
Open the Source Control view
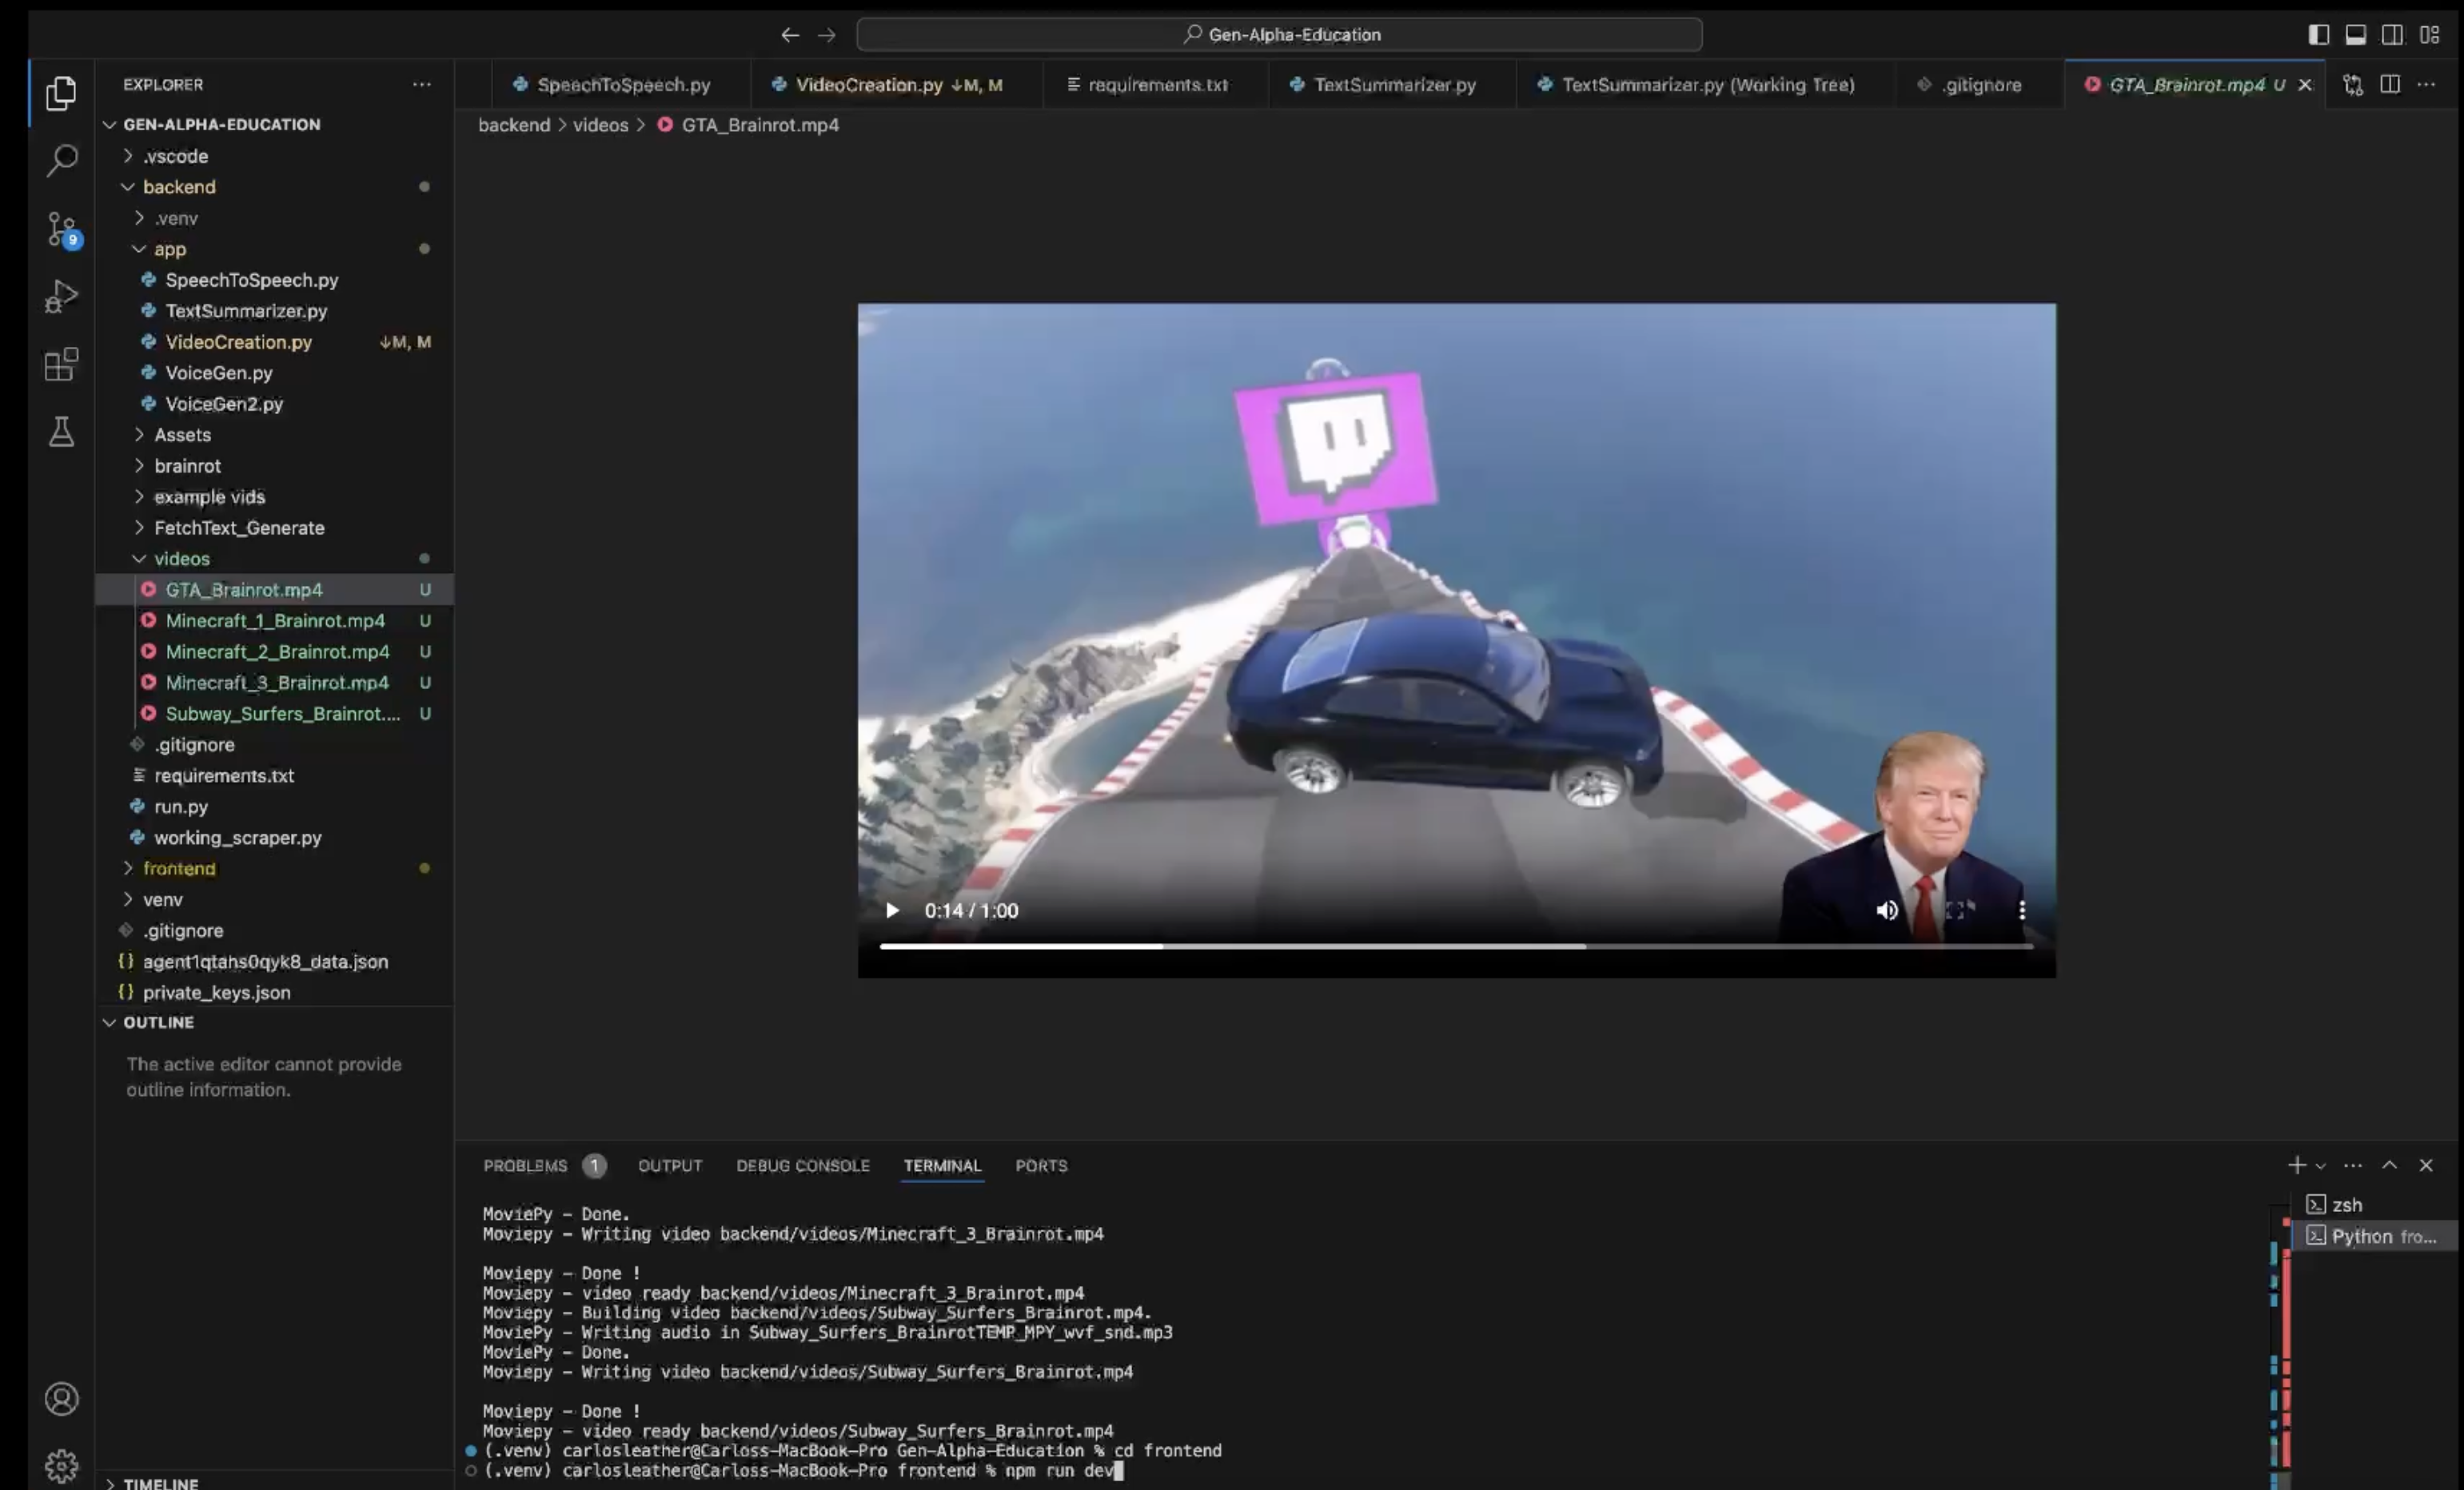click(x=61, y=229)
